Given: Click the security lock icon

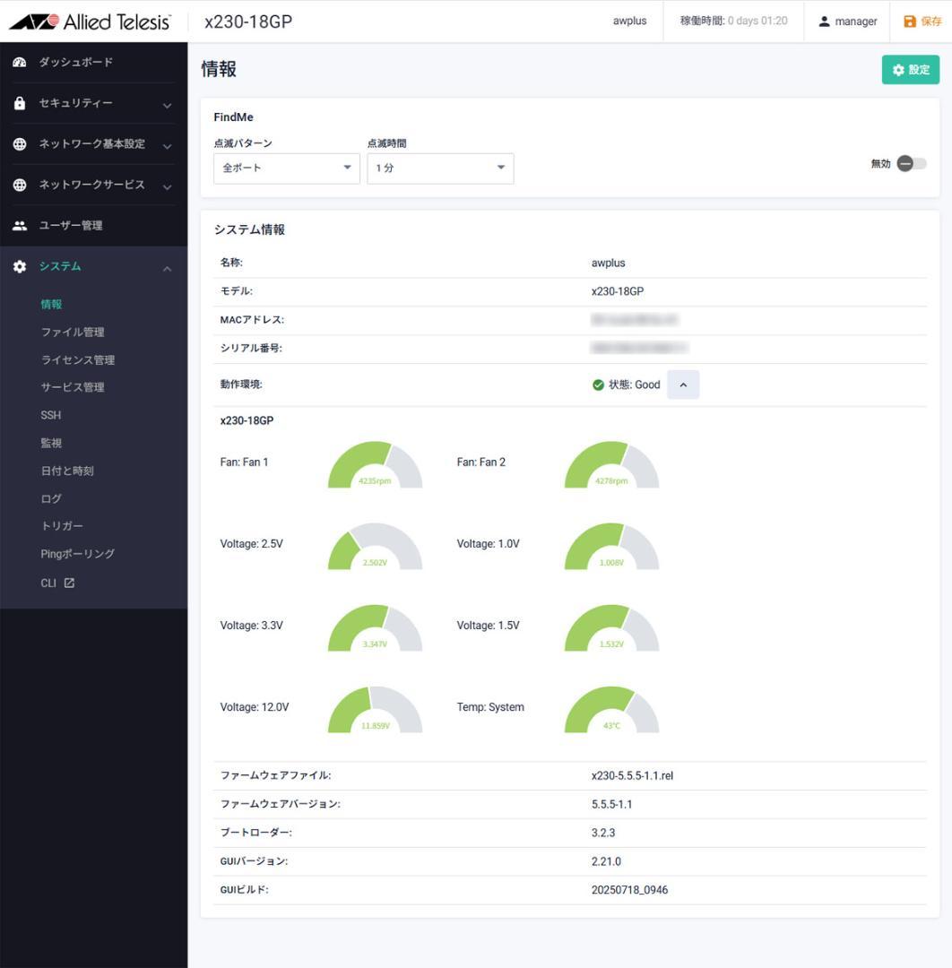Looking at the screenshot, I should 20,103.
